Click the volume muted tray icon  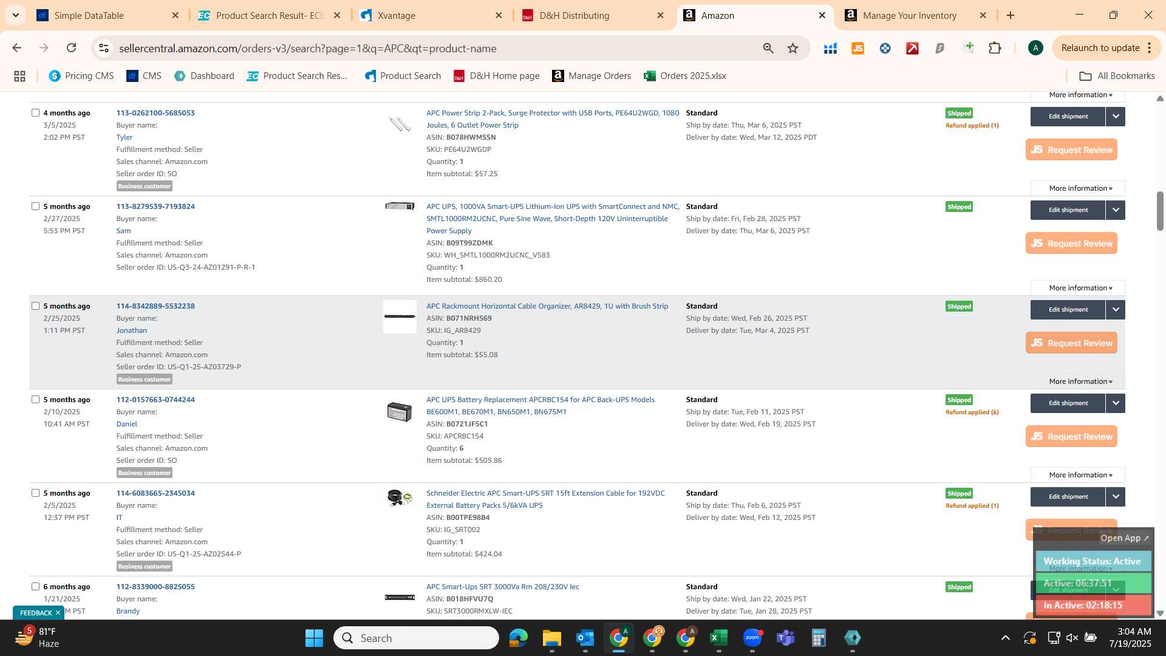(1072, 638)
